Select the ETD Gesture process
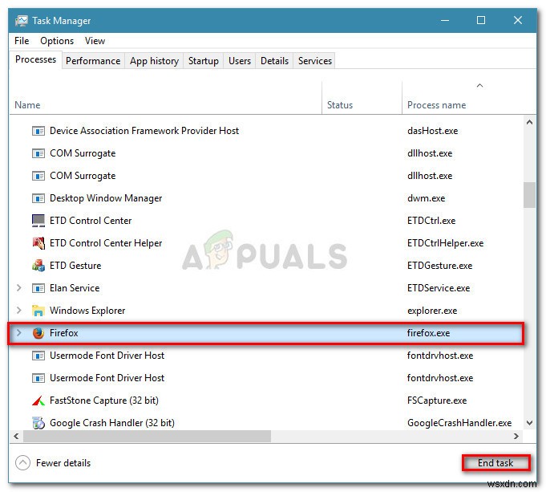 266,266
